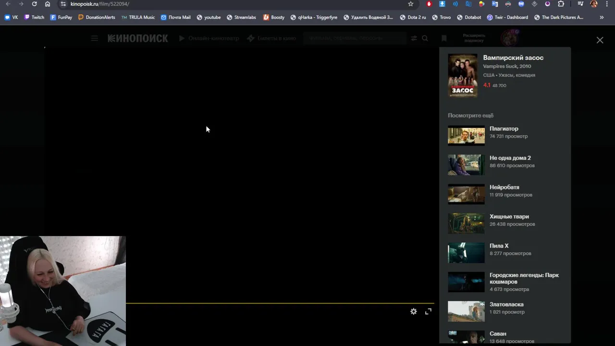Reload the current page
The height and width of the screenshot is (346, 615).
coord(34,4)
